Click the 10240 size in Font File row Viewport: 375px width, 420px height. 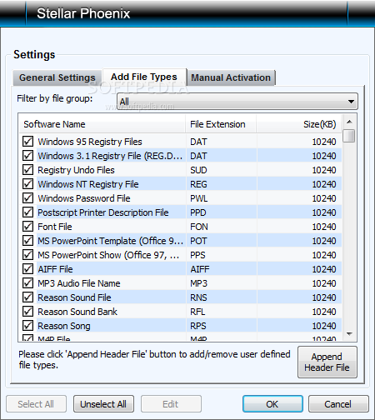[x=324, y=227]
